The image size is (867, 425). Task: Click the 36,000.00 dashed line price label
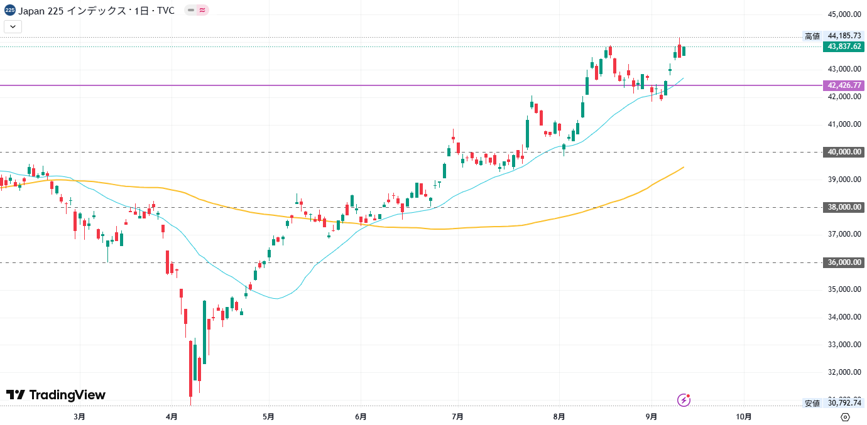click(844, 262)
